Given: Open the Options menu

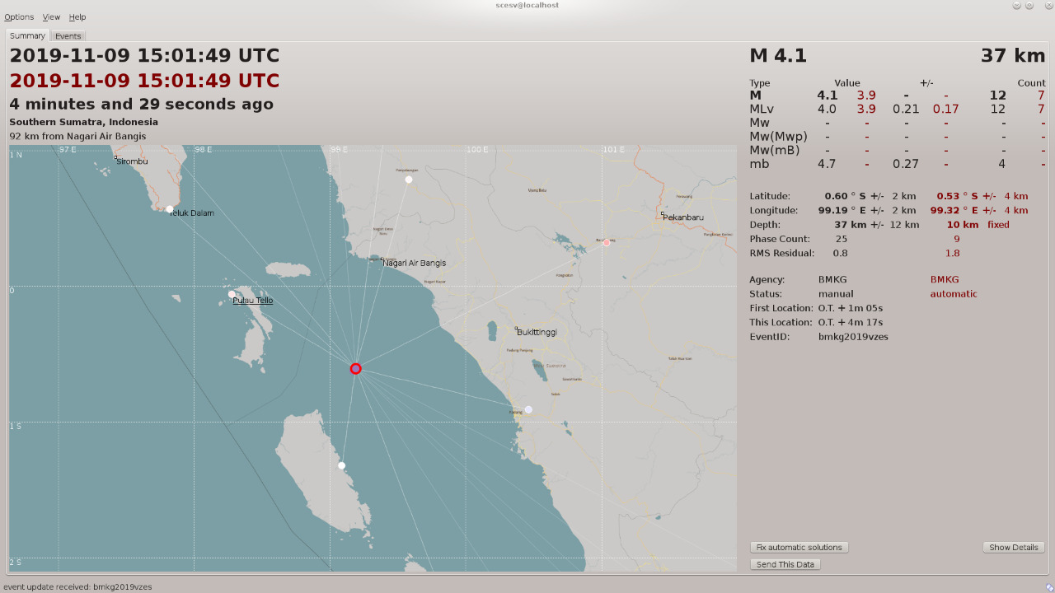Looking at the screenshot, I should pyautogui.click(x=19, y=17).
